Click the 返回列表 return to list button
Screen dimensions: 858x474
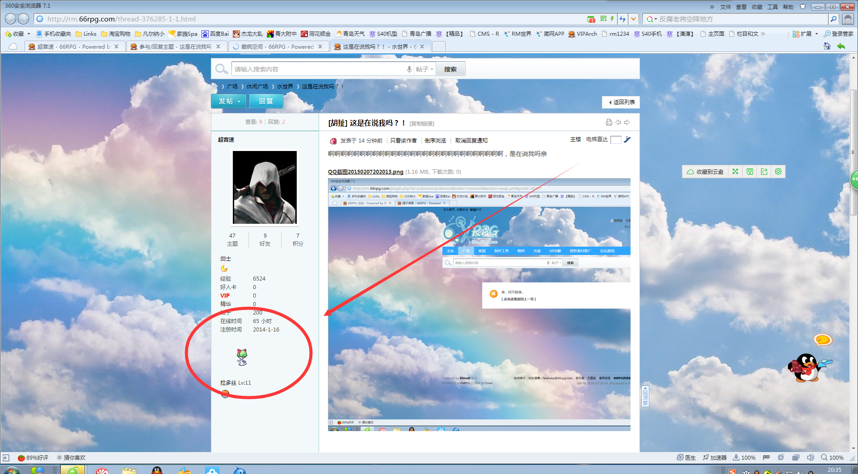click(x=621, y=102)
